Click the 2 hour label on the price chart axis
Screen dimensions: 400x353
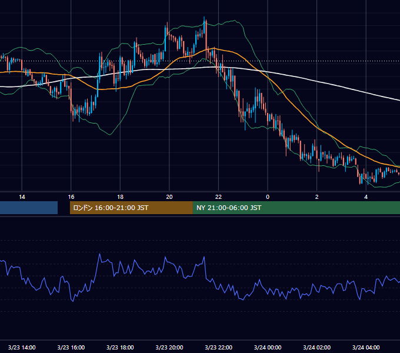[x=316, y=197]
